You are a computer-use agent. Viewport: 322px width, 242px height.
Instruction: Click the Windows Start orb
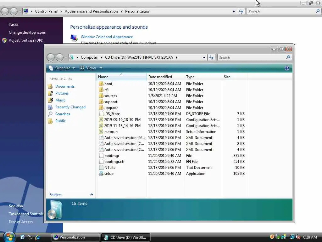click(9, 237)
